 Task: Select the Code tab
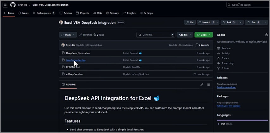[x=9, y=13]
